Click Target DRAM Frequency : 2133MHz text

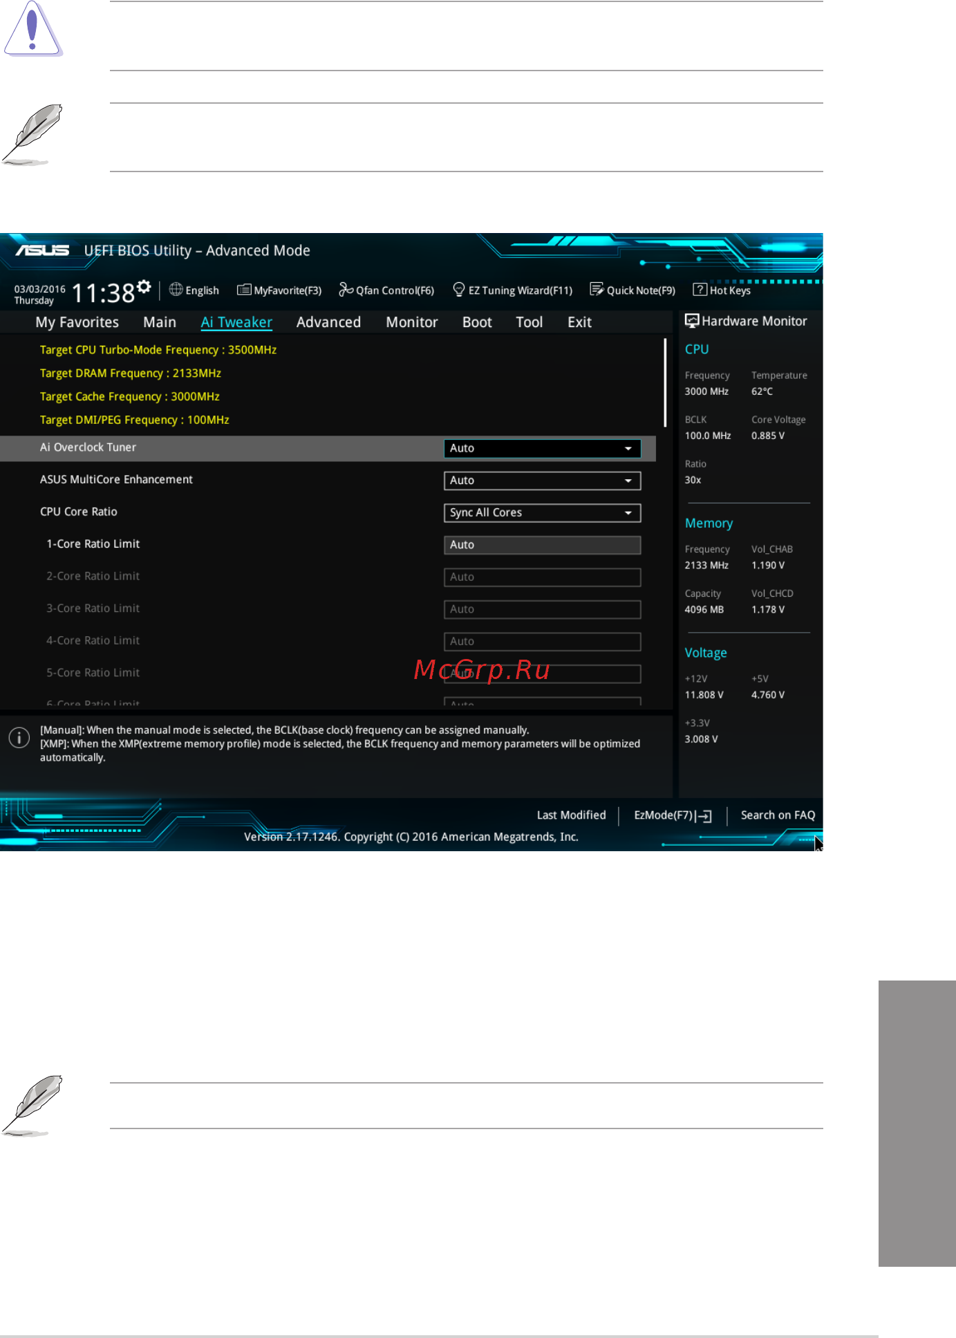[131, 373]
